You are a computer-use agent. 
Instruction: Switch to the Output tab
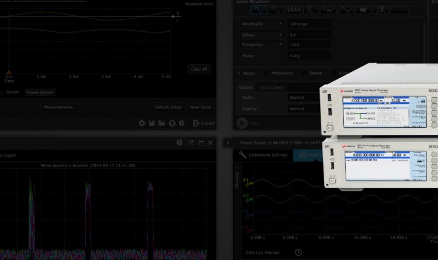(245, 88)
